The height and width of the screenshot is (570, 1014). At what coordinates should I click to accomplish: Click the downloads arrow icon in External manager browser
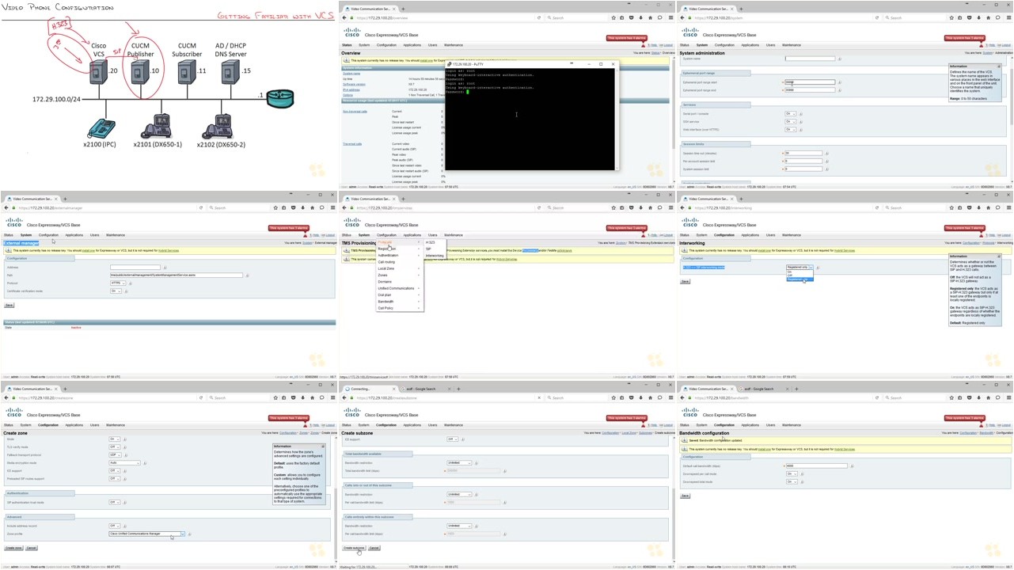[302, 207]
